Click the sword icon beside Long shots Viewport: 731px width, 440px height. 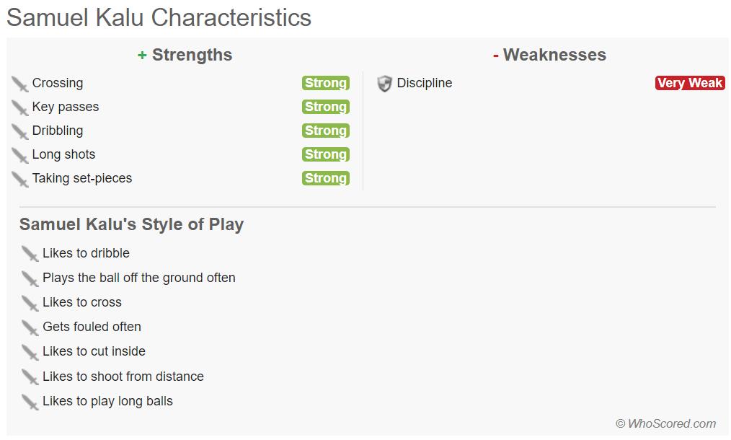pyautogui.click(x=19, y=155)
